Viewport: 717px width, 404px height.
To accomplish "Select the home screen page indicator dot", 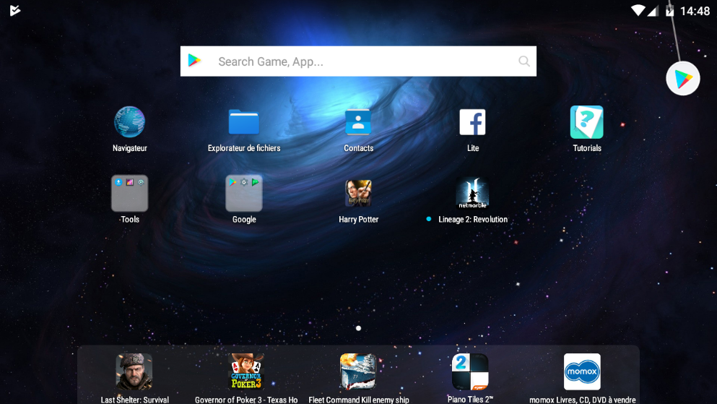I will pyautogui.click(x=358, y=328).
